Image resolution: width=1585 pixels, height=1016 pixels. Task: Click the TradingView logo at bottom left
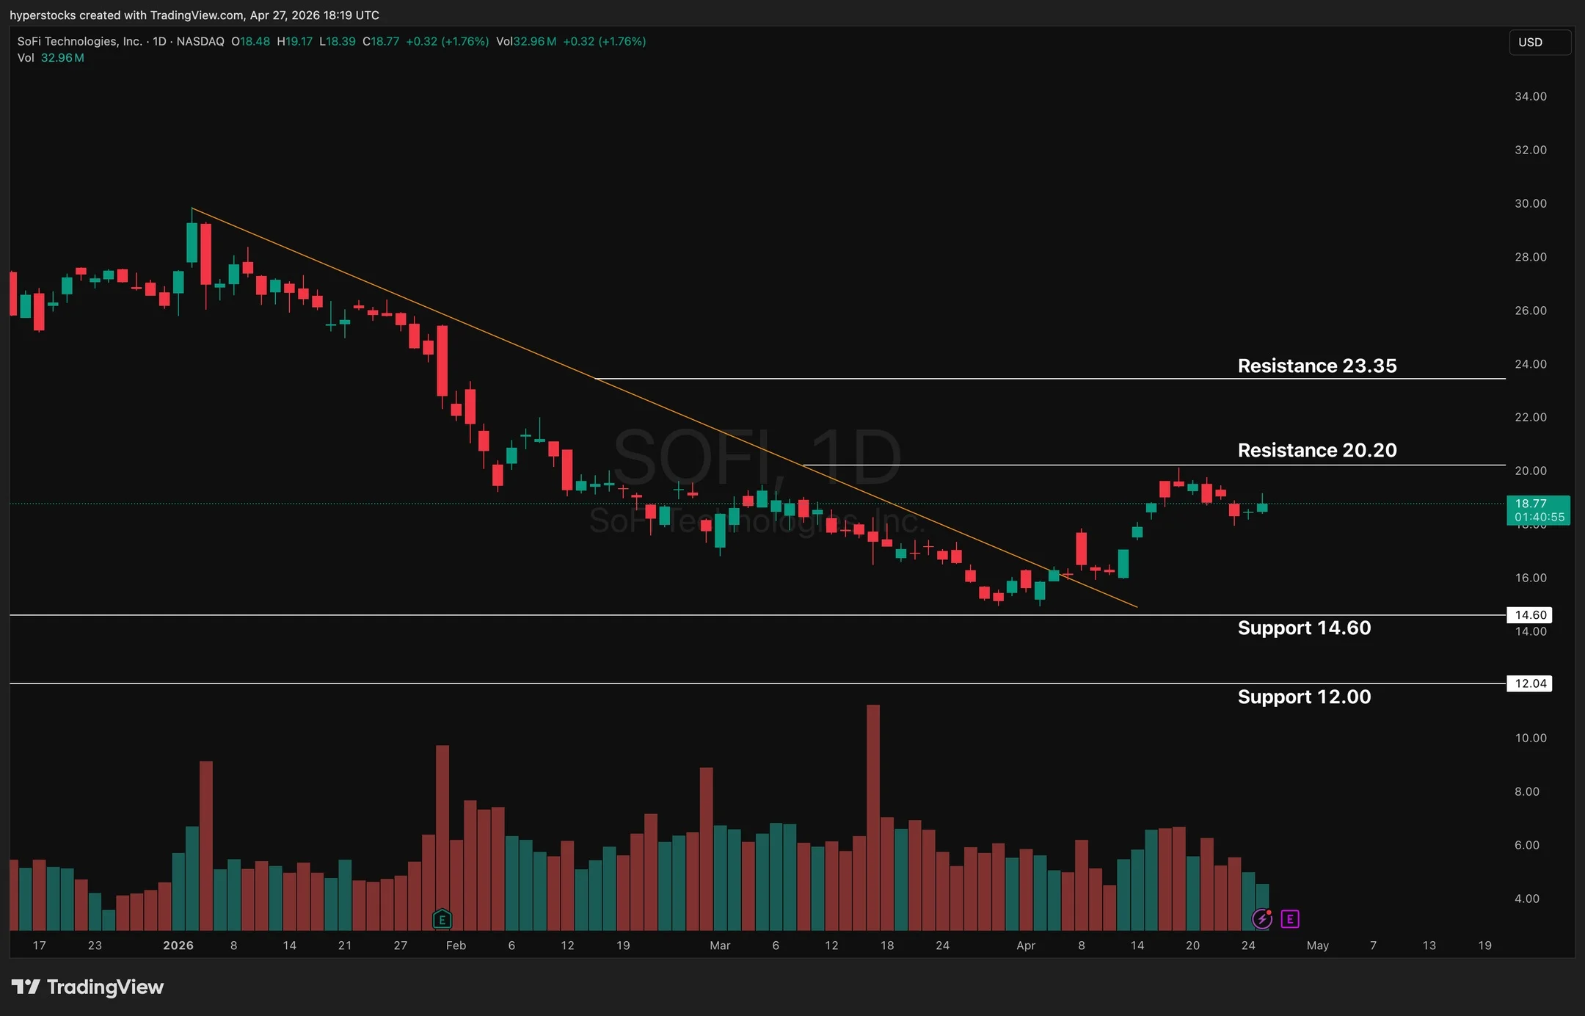click(87, 987)
